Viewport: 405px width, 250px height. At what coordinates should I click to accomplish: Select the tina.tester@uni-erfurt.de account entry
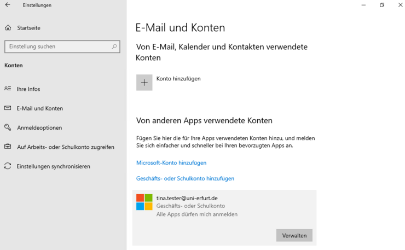click(187, 198)
